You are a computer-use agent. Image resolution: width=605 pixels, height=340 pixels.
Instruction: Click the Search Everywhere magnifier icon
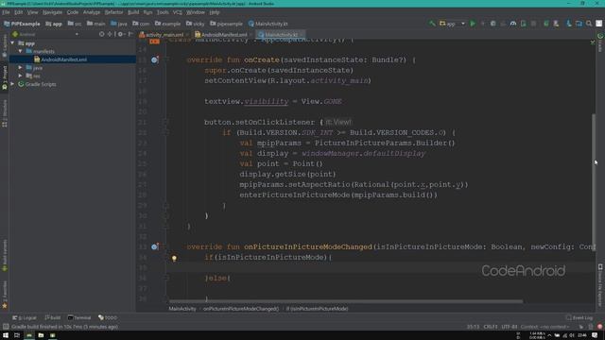click(589, 24)
